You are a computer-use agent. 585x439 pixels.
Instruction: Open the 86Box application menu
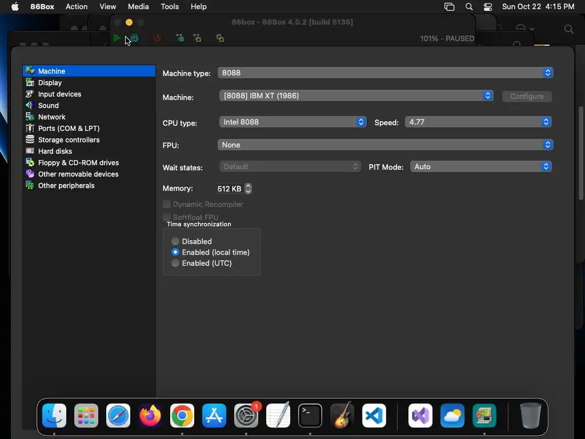pyautogui.click(x=42, y=7)
